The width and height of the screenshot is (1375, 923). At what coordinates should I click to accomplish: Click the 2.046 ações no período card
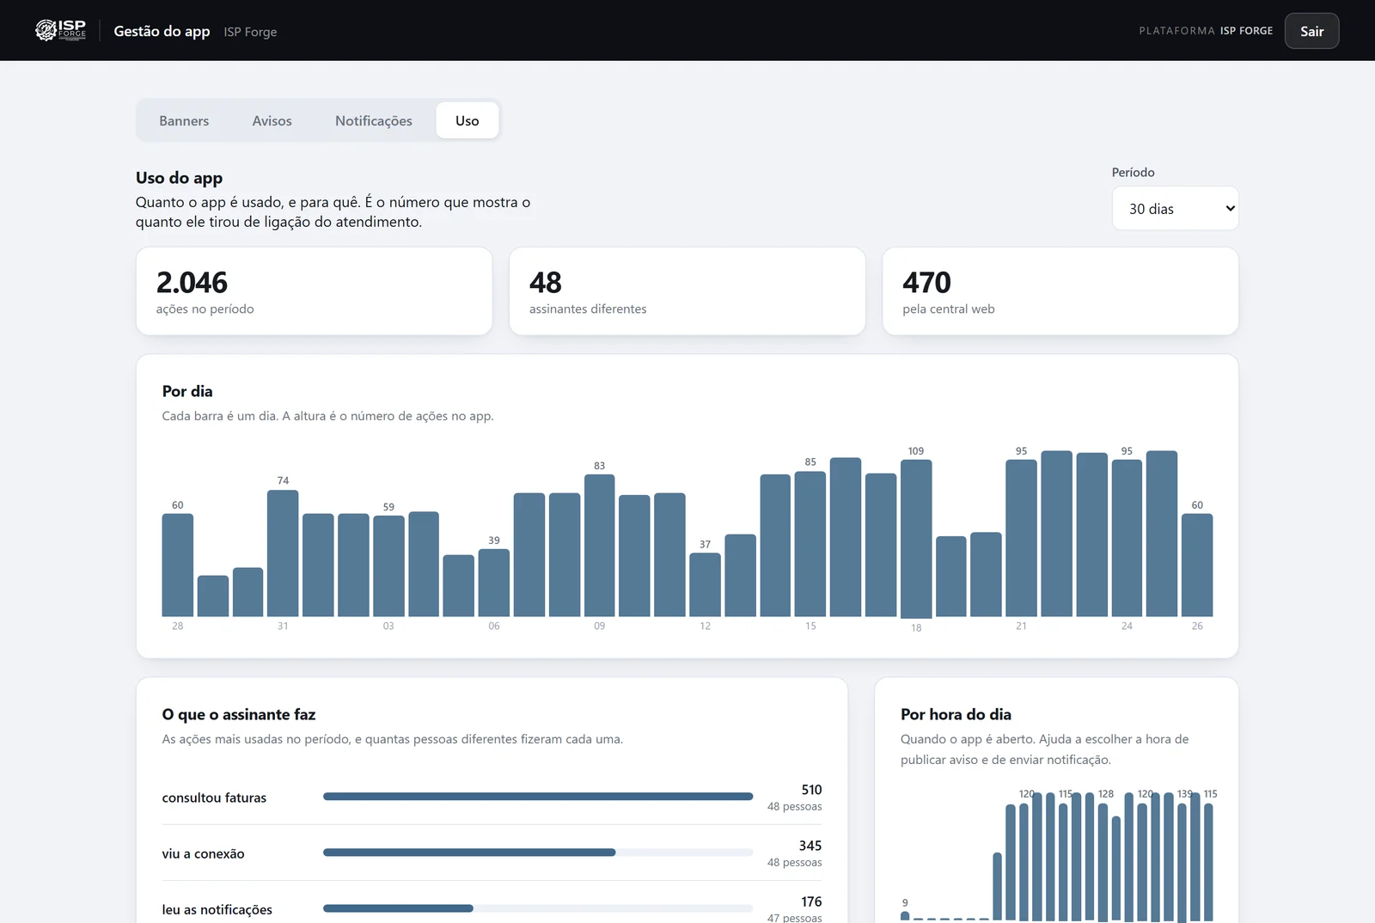(x=314, y=291)
